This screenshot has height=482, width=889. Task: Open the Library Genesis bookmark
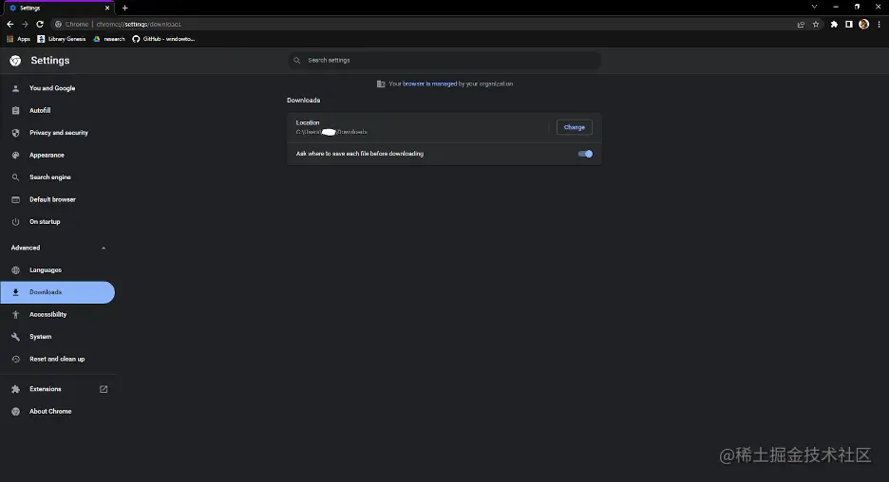[61, 39]
